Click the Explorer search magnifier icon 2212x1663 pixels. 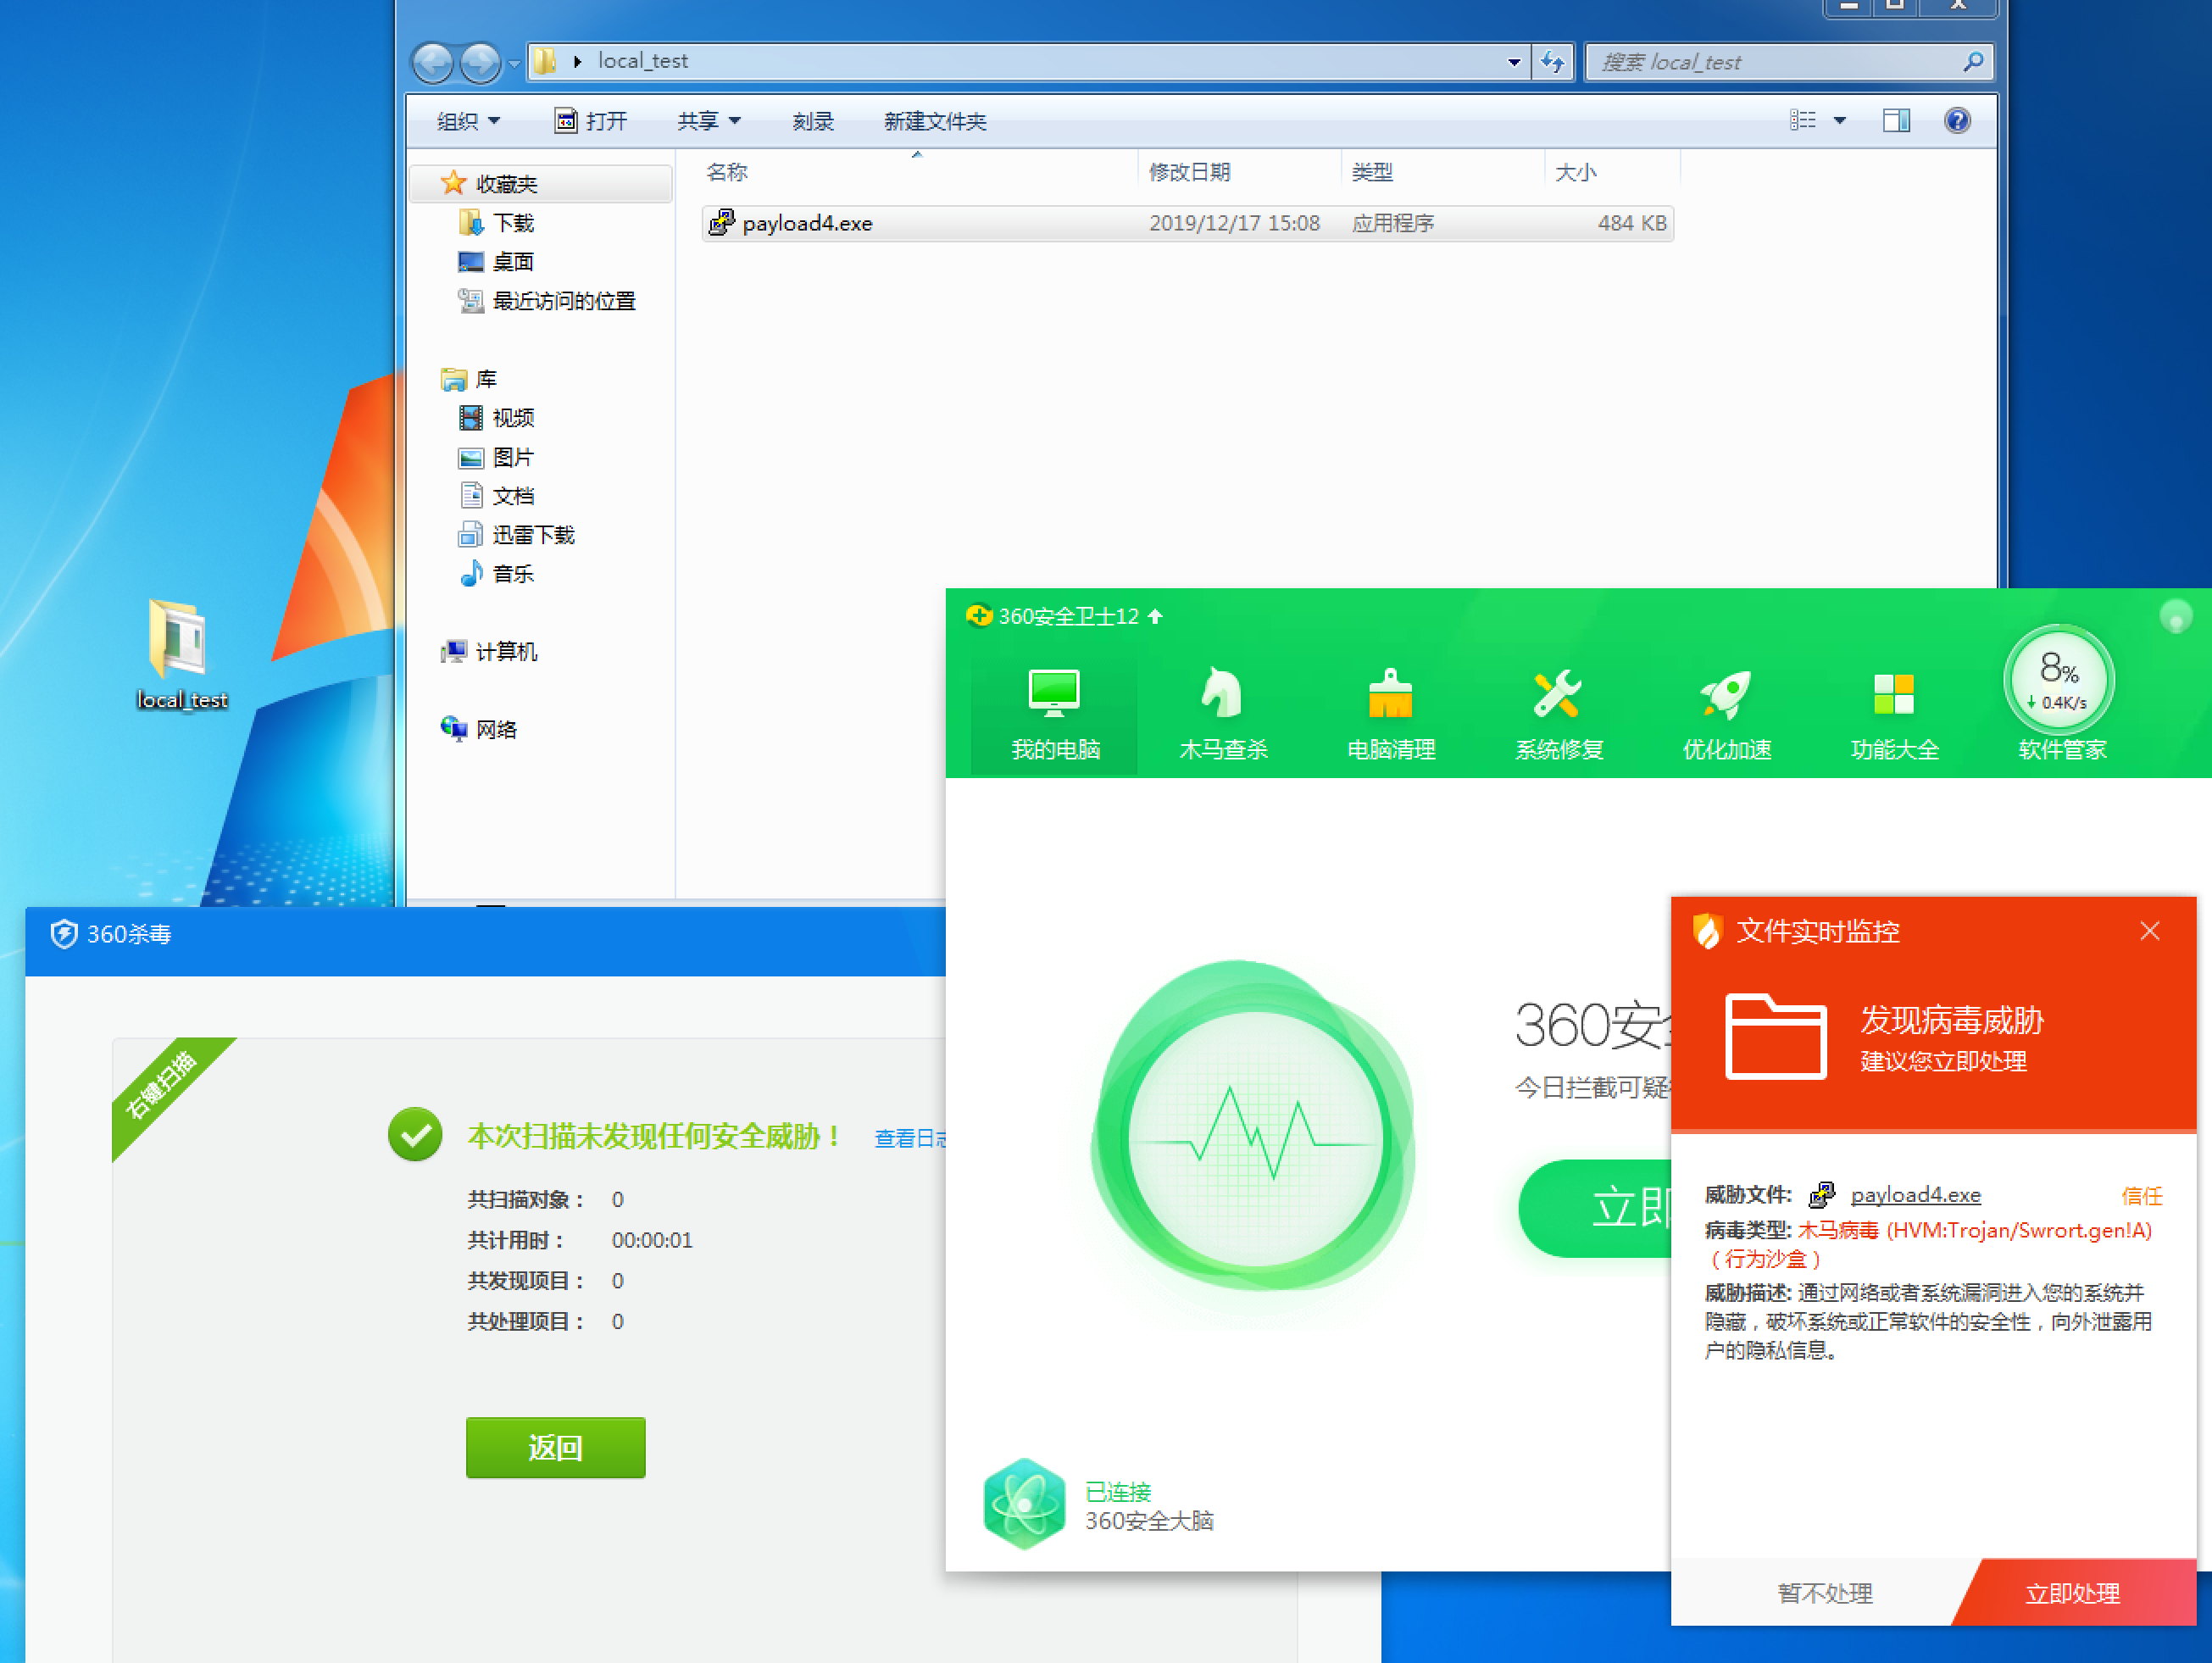click(1972, 61)
